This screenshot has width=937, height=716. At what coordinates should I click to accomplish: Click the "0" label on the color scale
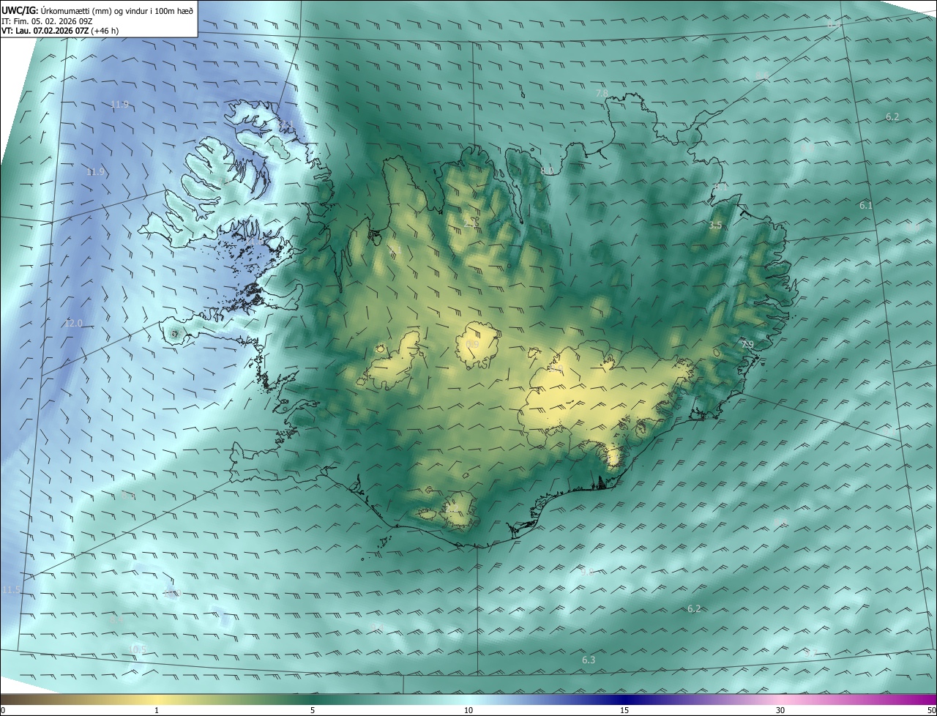click(3, 711)
